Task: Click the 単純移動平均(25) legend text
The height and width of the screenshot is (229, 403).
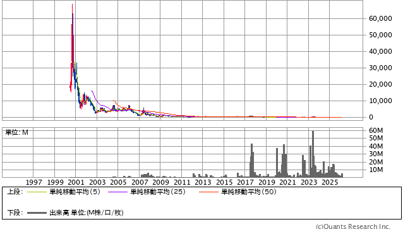Action: [x=158, y=192]
